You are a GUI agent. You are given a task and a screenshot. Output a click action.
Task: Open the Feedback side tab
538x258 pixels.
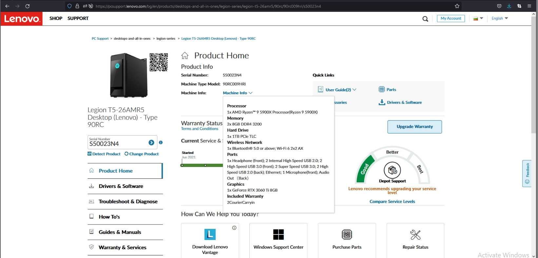pos(527,174)
